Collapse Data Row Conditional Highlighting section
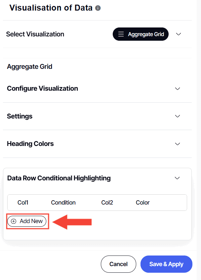This screenshot has height=280, width=201. (x=177, y=178)
